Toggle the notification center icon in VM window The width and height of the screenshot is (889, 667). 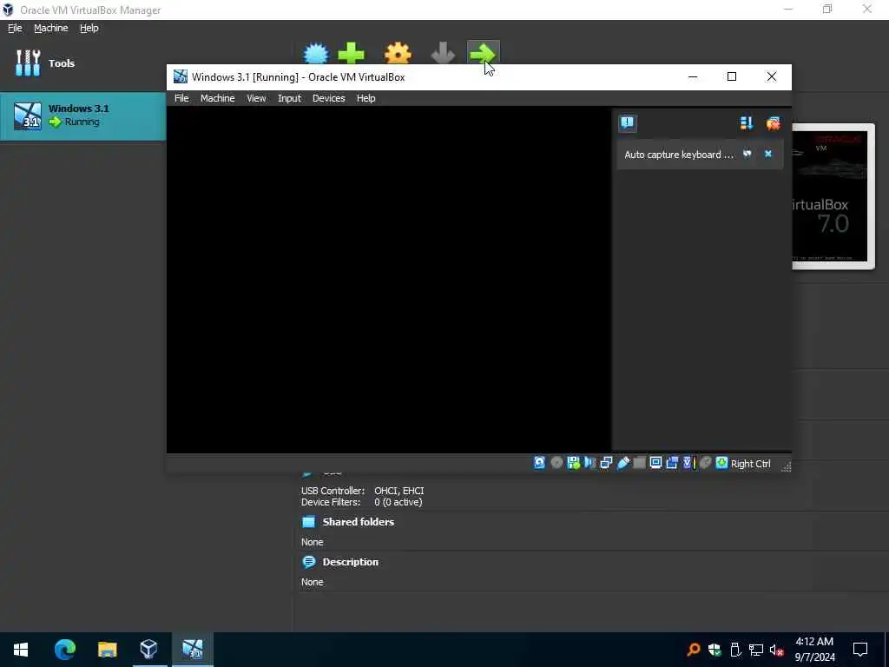coord(627,123)
